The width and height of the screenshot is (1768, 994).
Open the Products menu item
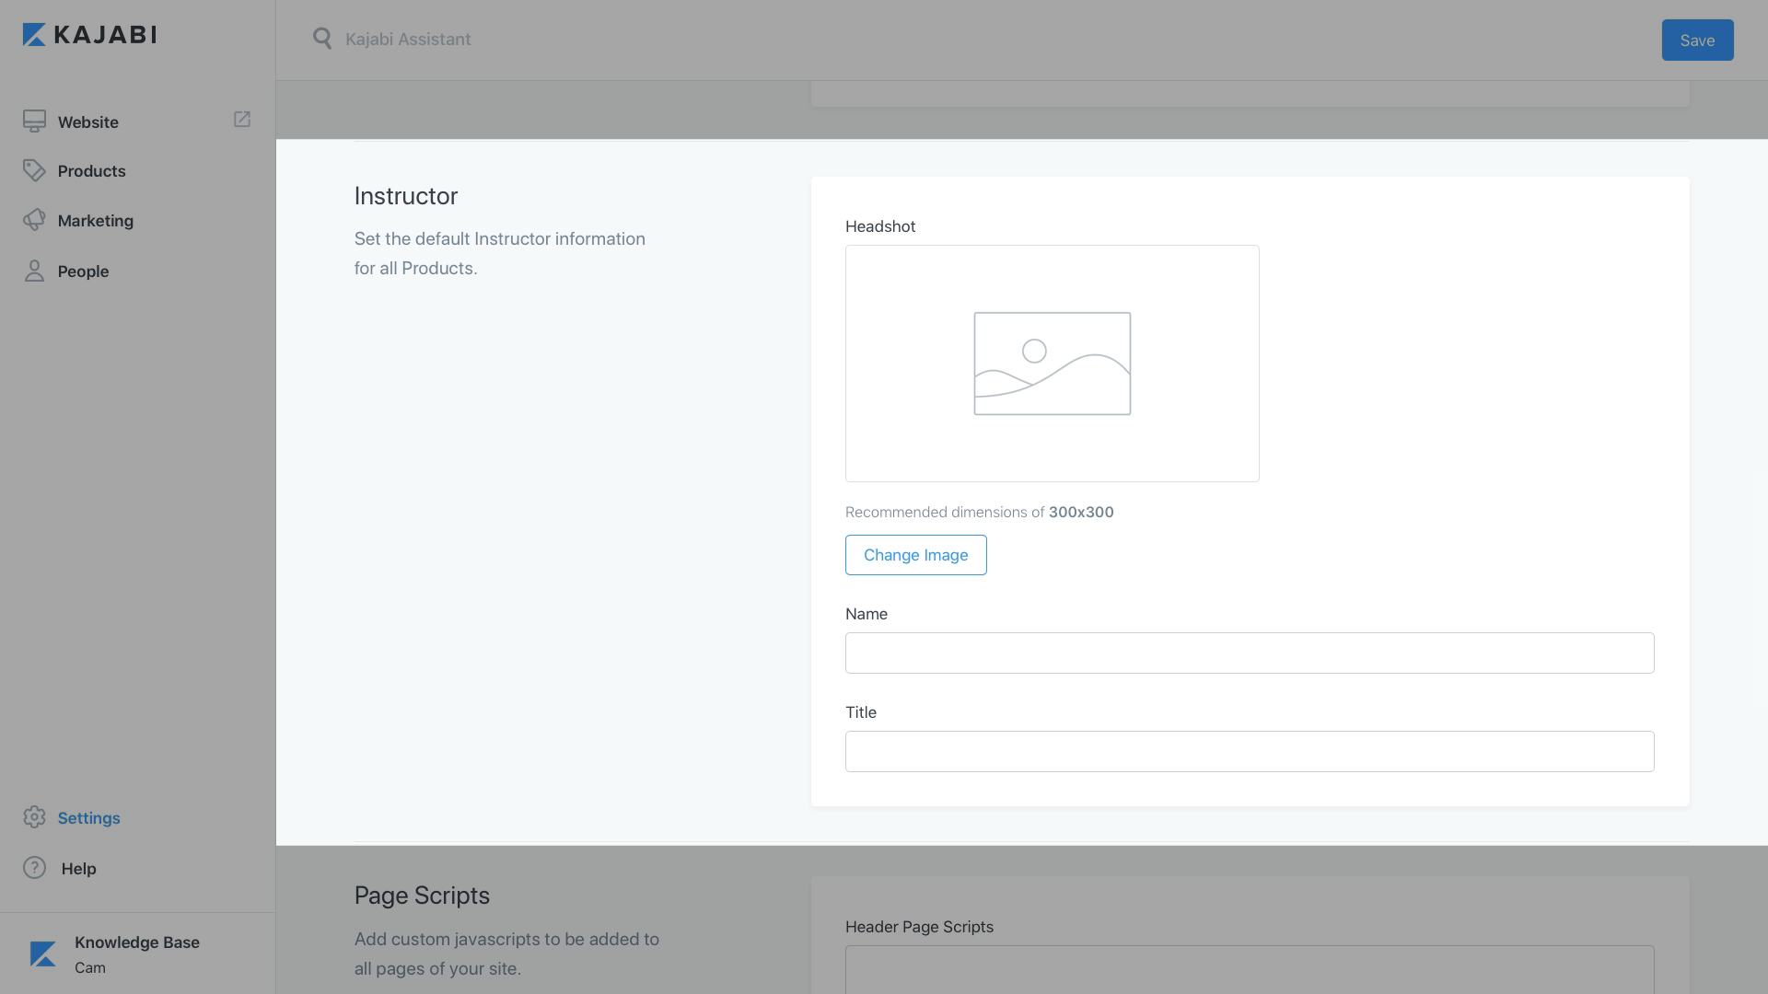point(91,171)
